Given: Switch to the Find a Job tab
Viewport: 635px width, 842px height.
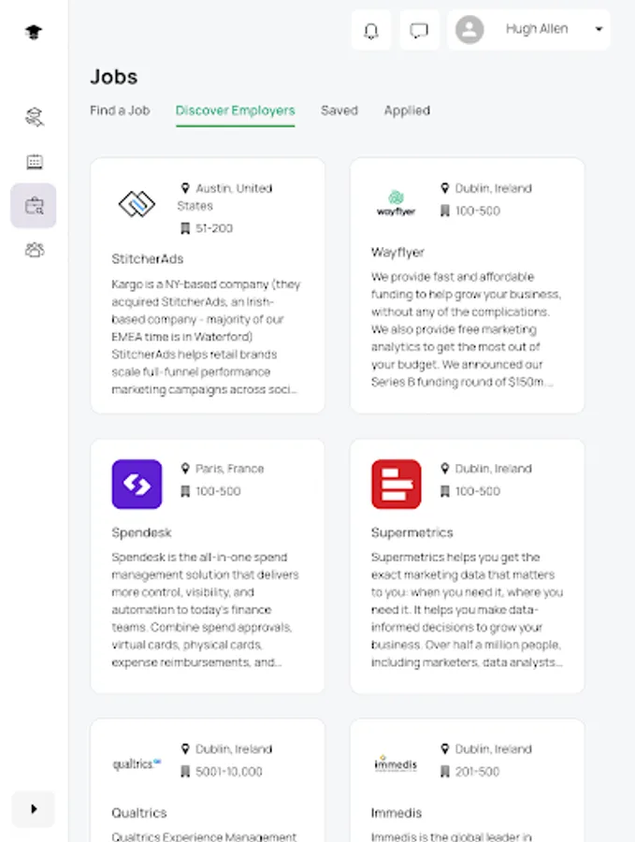Looking at the screenshot, I should click(120, 110).
